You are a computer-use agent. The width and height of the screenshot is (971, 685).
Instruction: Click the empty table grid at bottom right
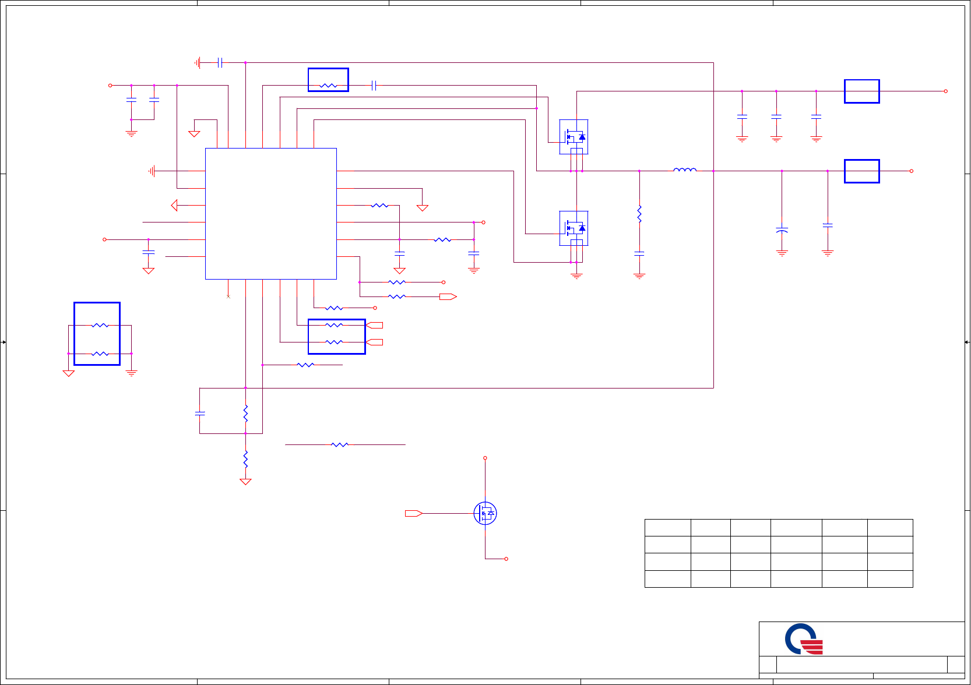click(779, 553)
